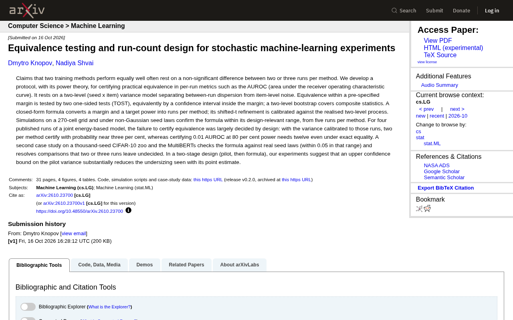Open the new listings link
This screenshot has height=320, width=513.
tap(421, 116)
